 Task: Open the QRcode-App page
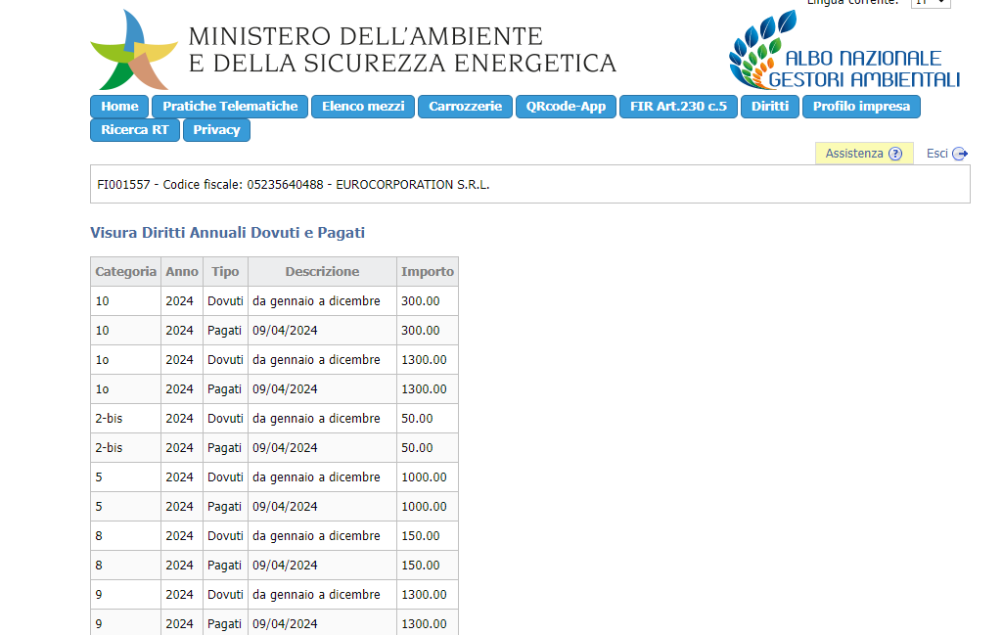click(566, 107)
